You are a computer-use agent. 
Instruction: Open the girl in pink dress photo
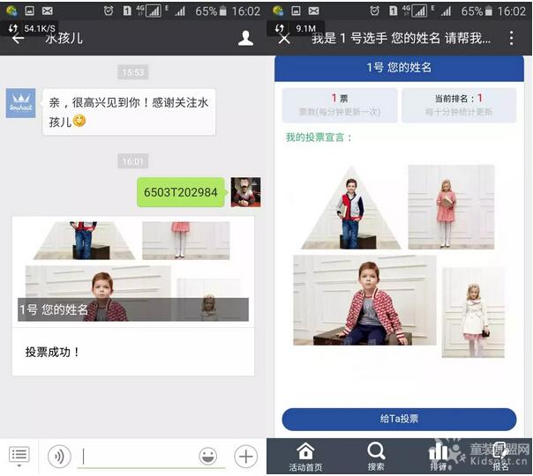(451, 207)
